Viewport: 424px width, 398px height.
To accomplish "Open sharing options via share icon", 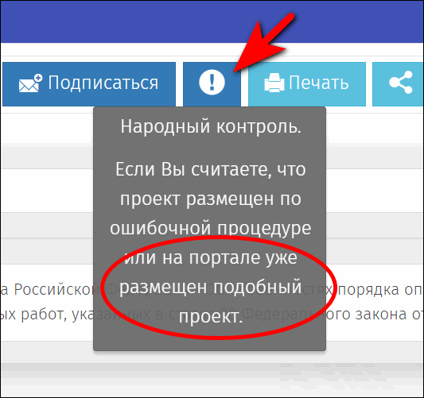I will 401,83.
